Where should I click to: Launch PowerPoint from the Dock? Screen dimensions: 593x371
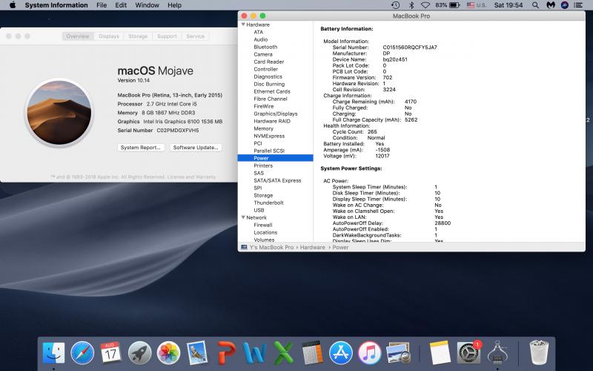point(226,353)
